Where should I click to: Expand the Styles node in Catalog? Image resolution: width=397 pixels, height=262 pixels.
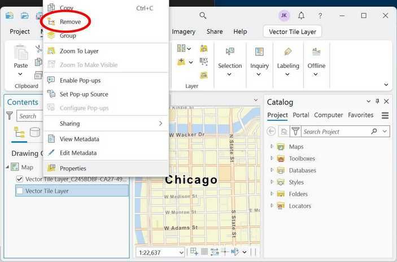point(272,182)
